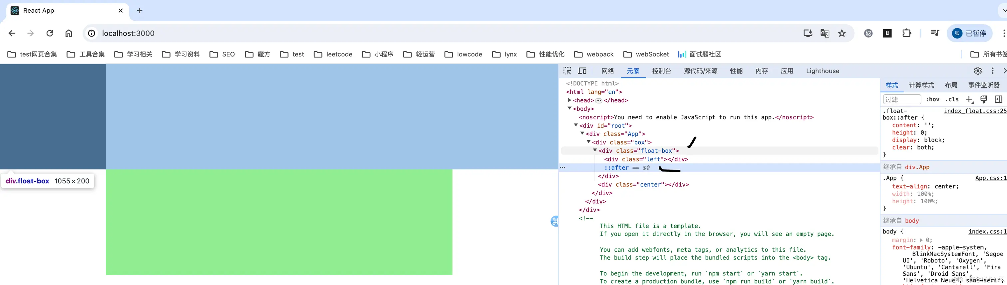Click the styles filter input field
This screenshot has height=285, width=1007.
click(x=902, y=99)
